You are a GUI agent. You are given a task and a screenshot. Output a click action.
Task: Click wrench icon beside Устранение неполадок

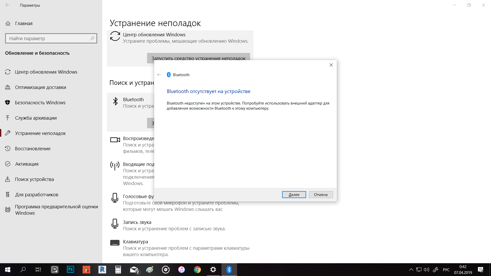8,133
